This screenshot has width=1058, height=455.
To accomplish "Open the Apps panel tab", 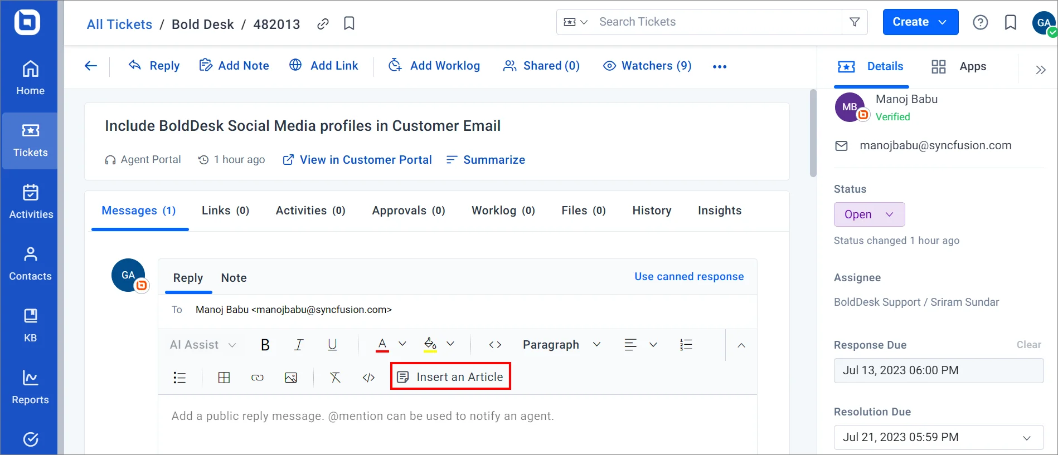I will (959, 67).
